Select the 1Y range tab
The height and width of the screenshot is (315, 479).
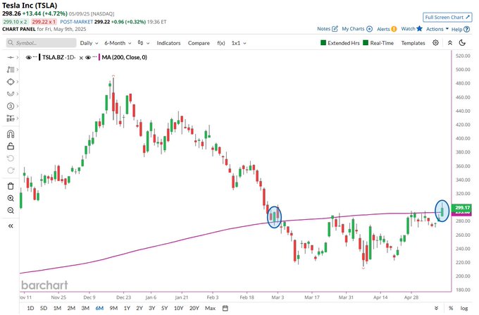point(127,308)
